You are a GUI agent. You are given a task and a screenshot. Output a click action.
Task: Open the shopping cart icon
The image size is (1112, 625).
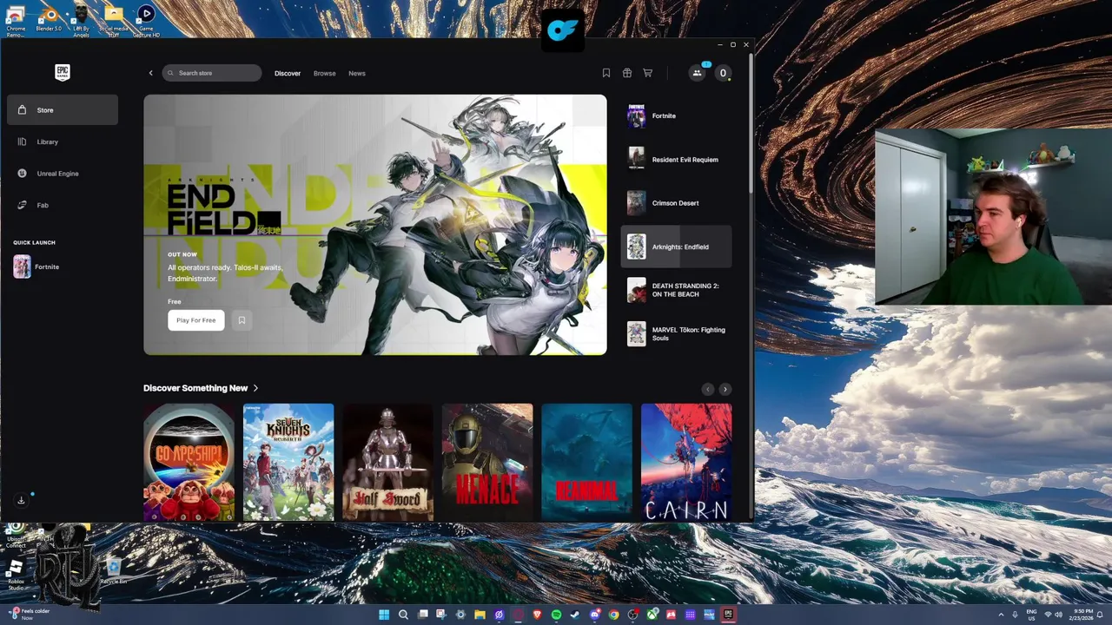(648, 73)
